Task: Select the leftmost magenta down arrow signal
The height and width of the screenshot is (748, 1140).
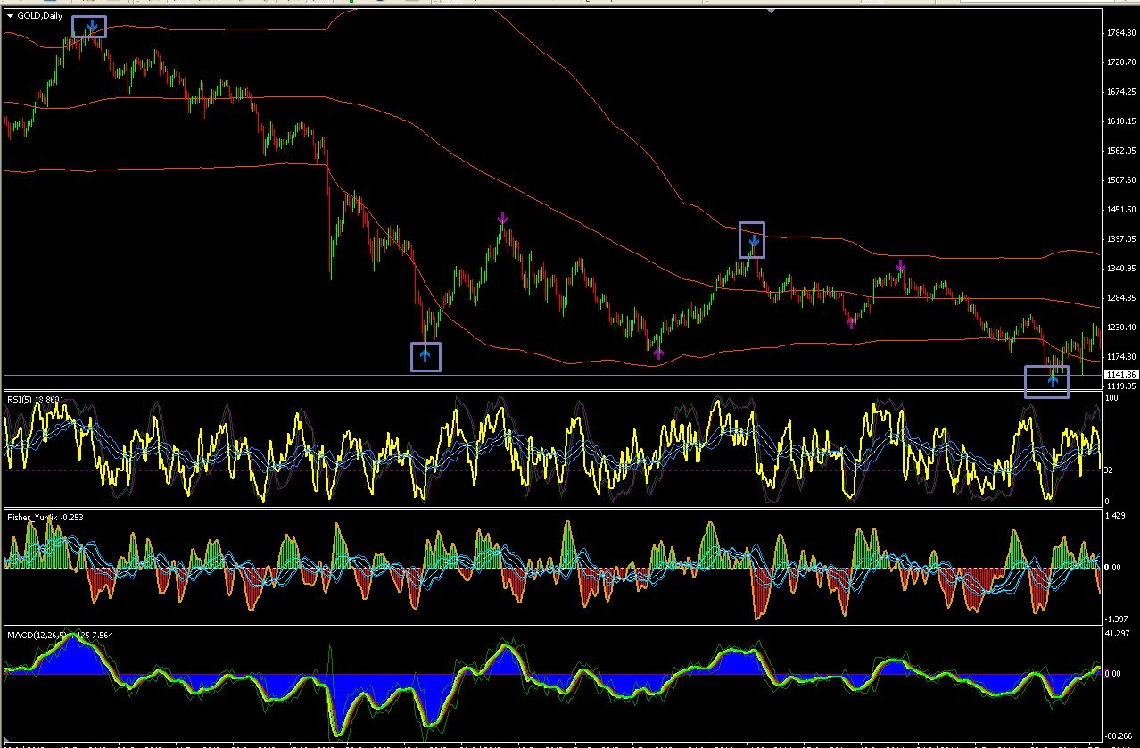Action: (503, 219)
